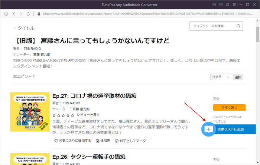260x165 pixels.
Task: Navigate back with the left arrow
Action: click(x=14, y=14)
